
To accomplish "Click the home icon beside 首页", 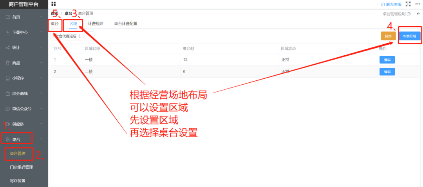I will 8,17.
